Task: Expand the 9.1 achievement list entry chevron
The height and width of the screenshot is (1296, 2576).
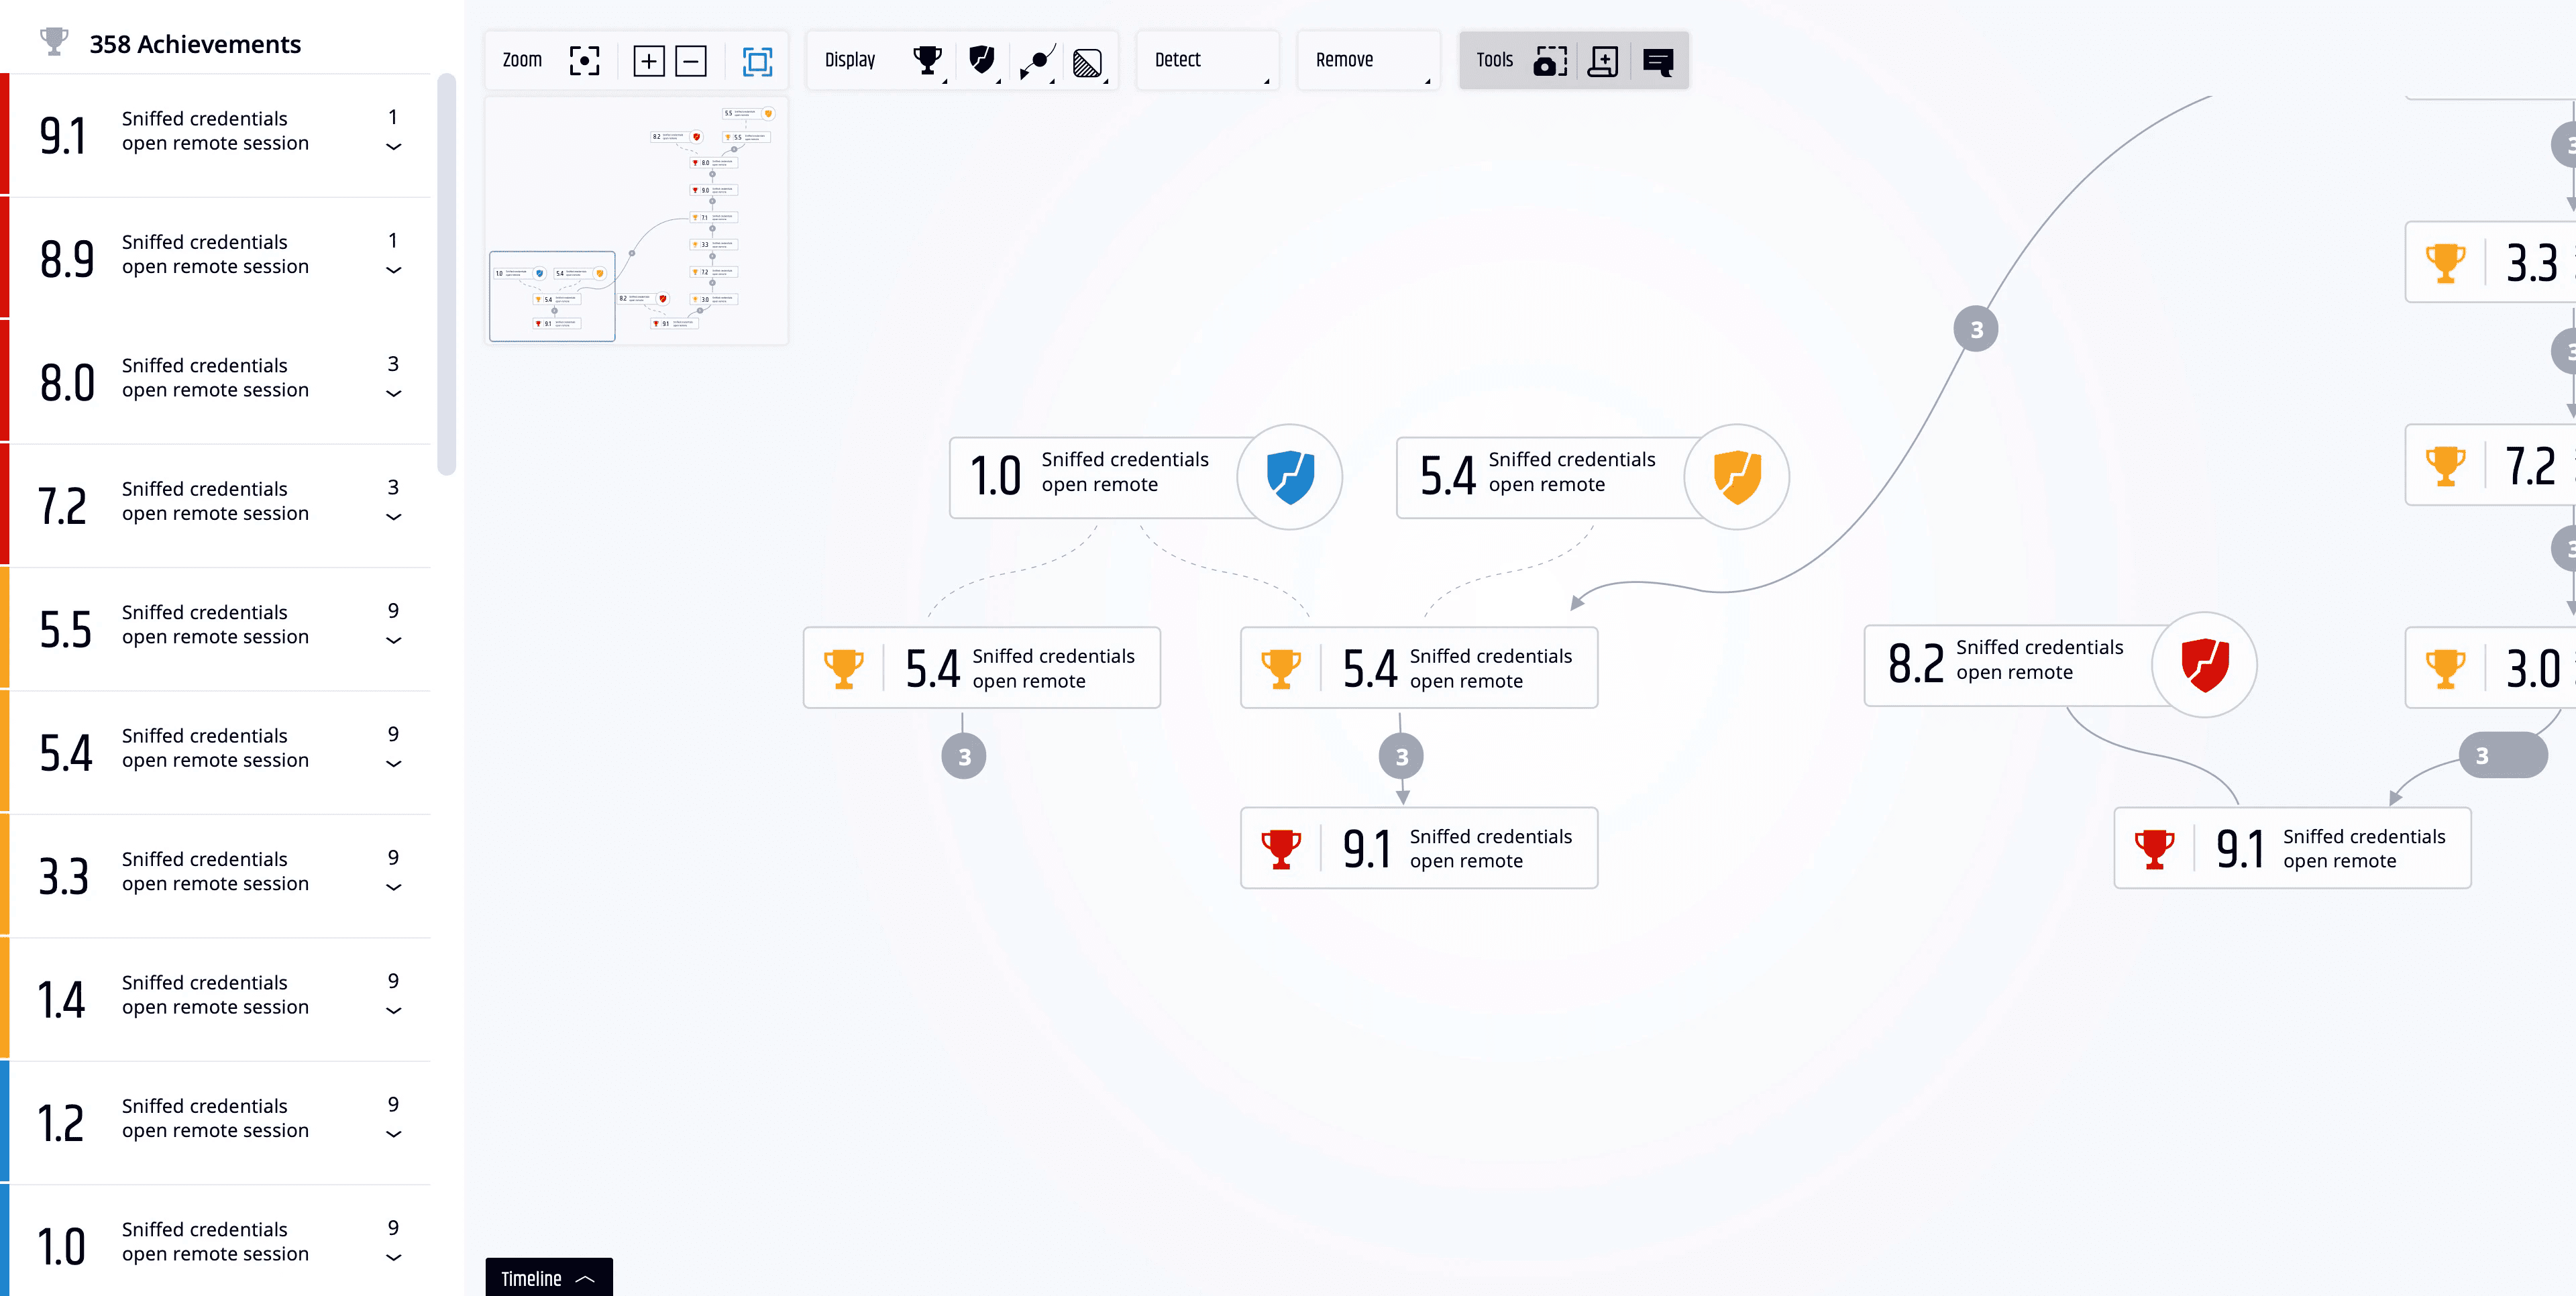Action: click(394, 147)
